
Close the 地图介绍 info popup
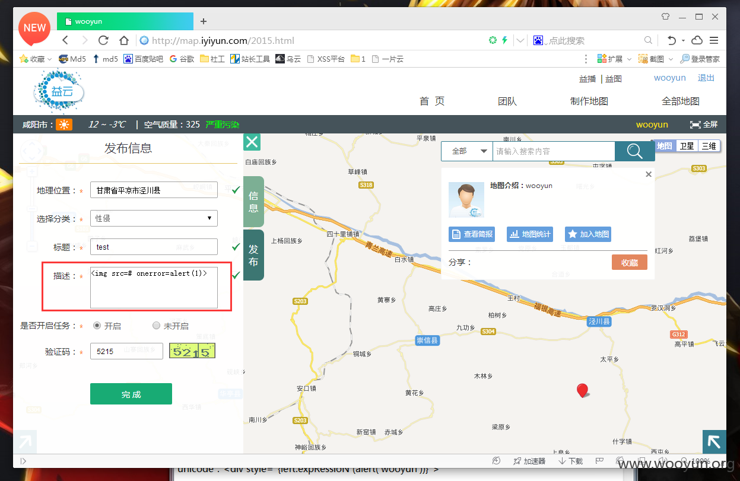(x=649, y=174)
